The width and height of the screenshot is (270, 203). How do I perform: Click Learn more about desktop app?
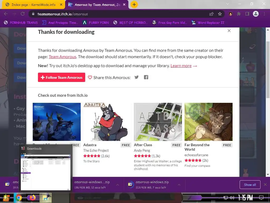pos(181,66)
